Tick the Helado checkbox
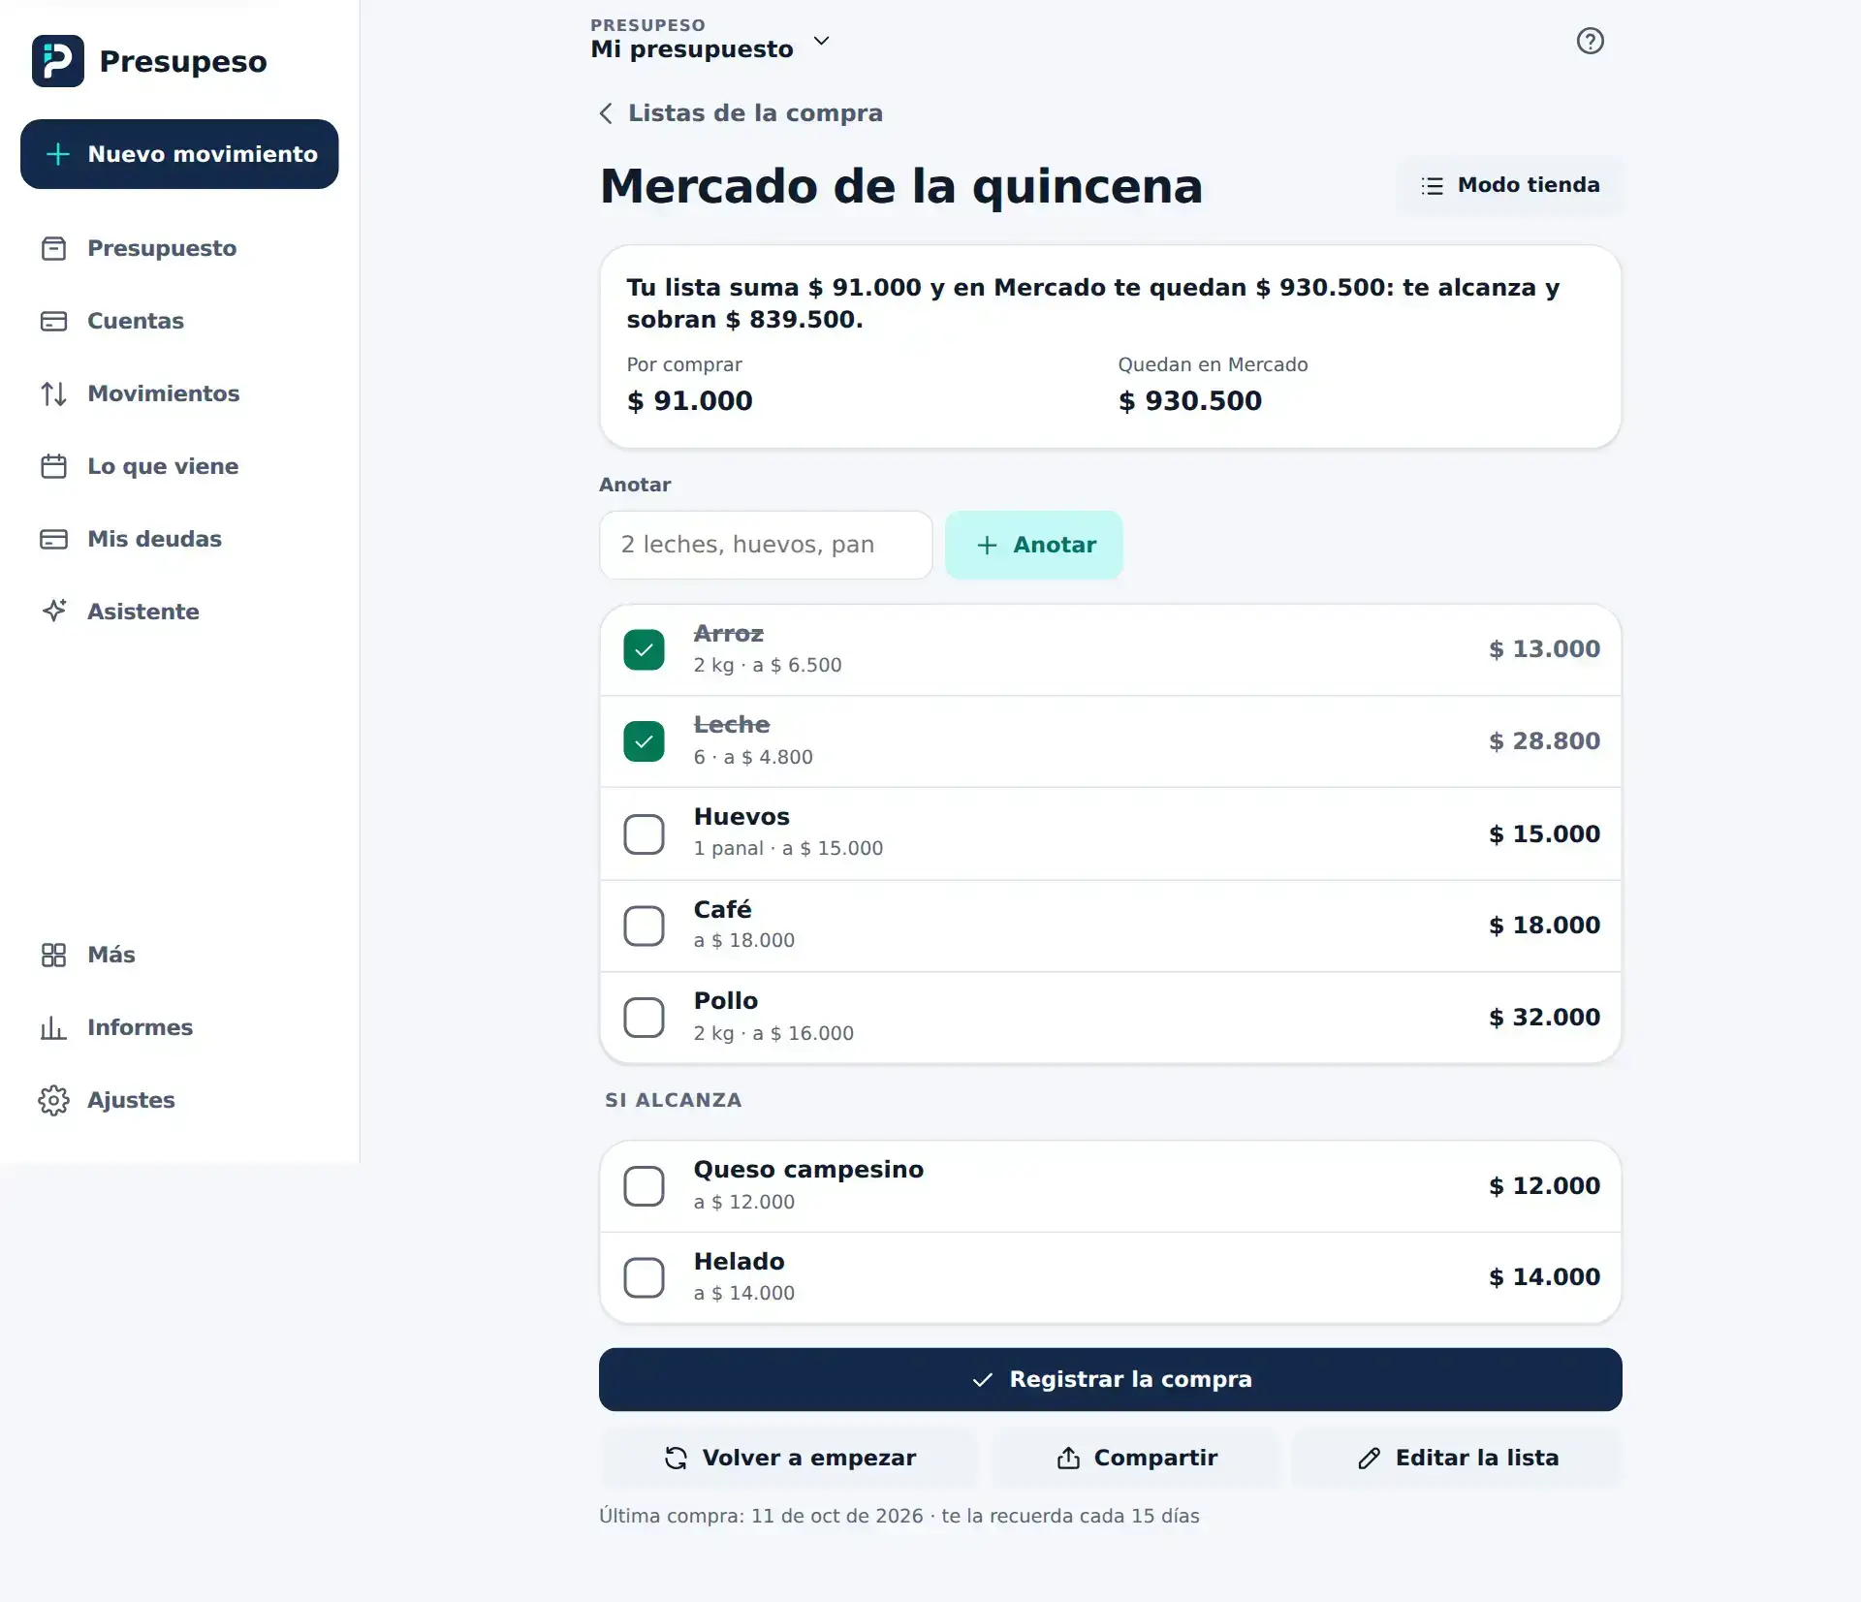The width and height of the screenshot is (1861, 1602). tap(644, 1278)
